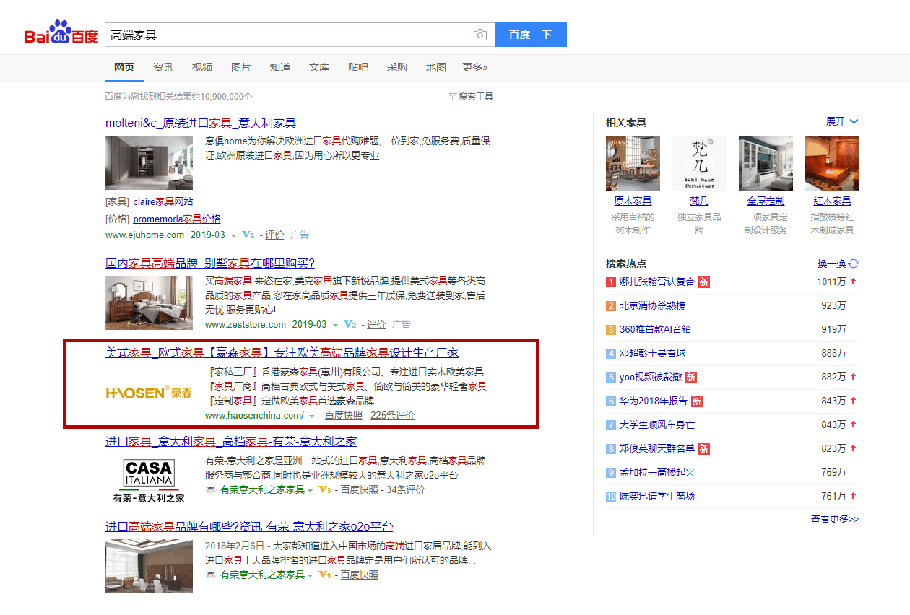Screen dimensions: 910x615
Task: Click hot search 北京消协杀熟榜
Action: tap(652, 305)
